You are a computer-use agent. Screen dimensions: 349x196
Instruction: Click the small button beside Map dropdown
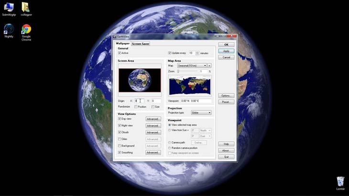[x=209, y=65]
